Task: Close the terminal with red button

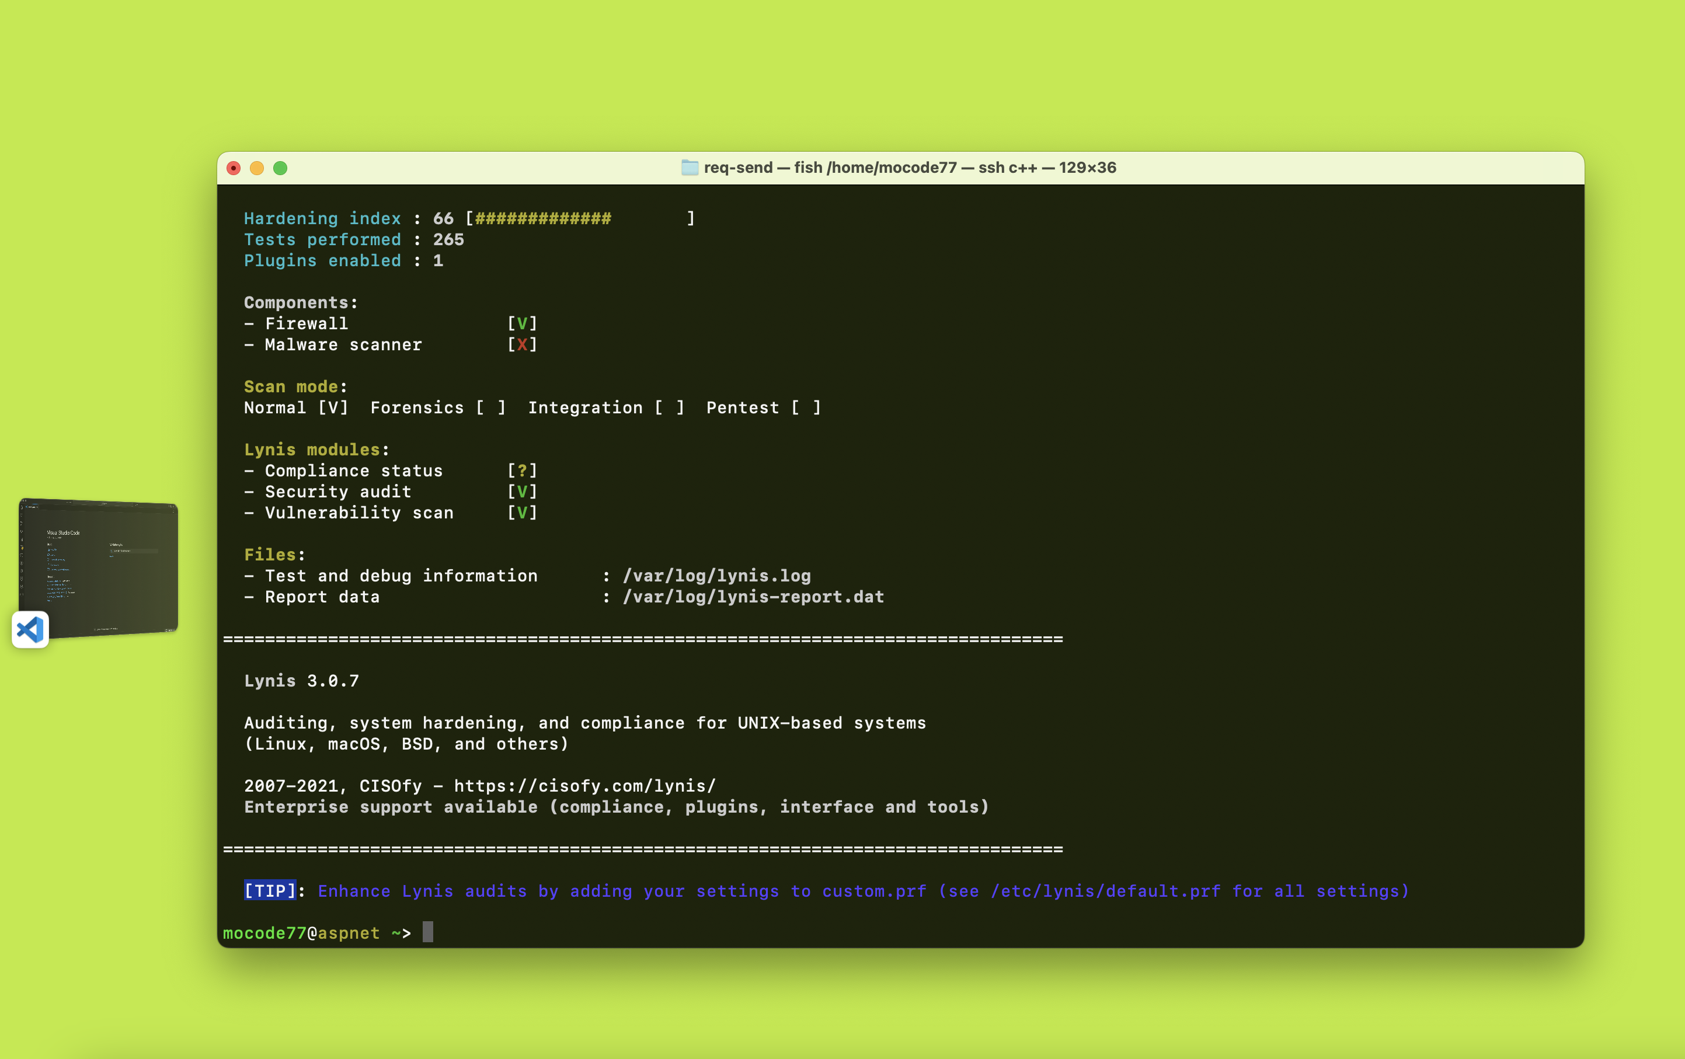Action: pyautogui.click(x=234, y=168)
